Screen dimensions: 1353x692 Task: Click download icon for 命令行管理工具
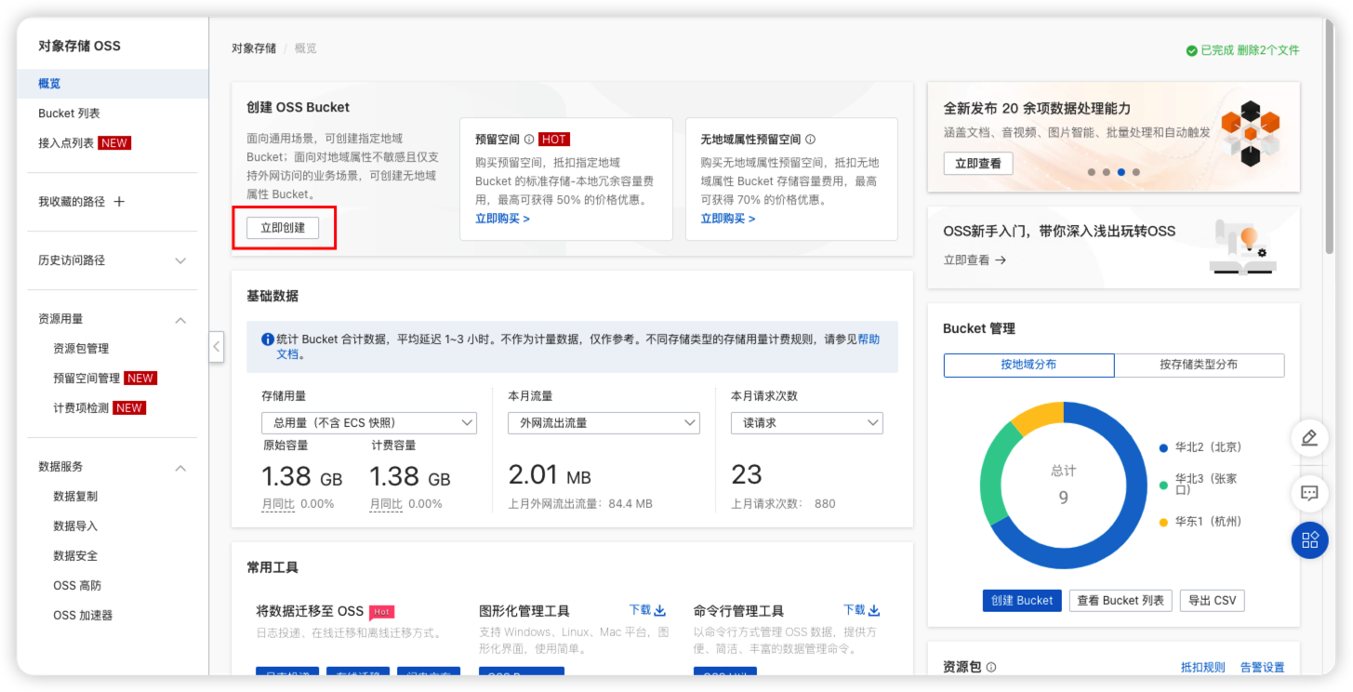(874, 610)
